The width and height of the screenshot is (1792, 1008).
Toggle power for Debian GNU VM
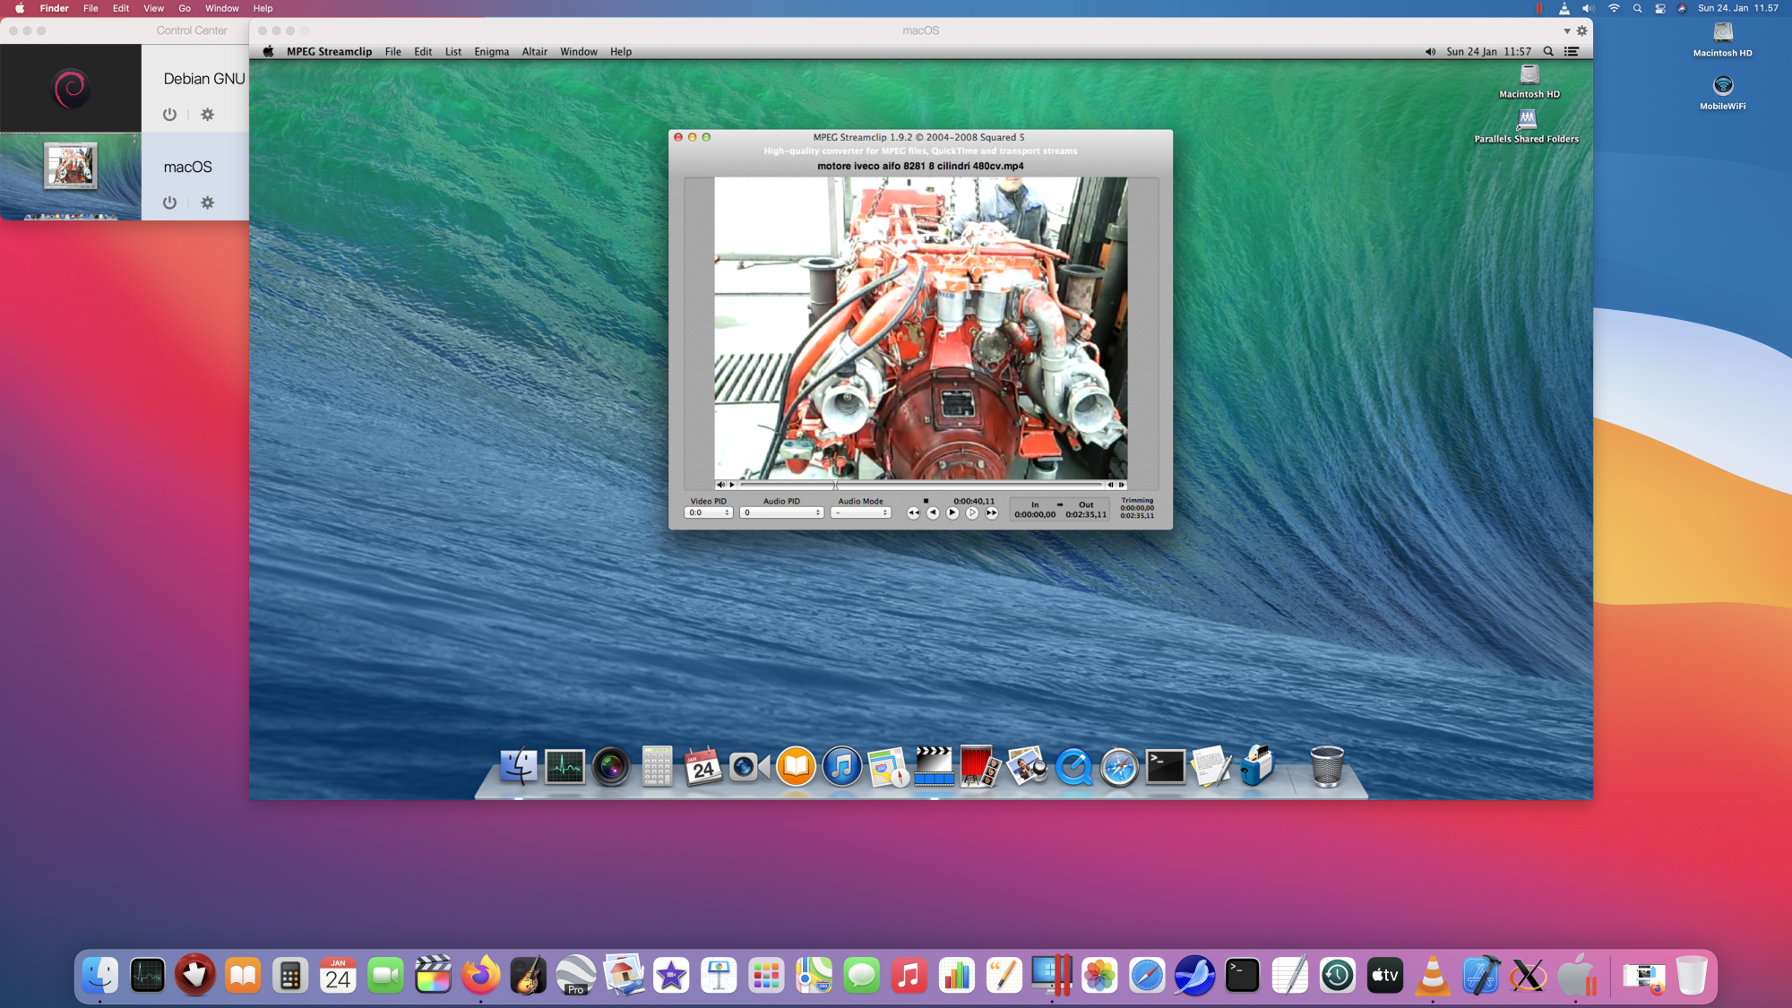(x=169, y=115)
